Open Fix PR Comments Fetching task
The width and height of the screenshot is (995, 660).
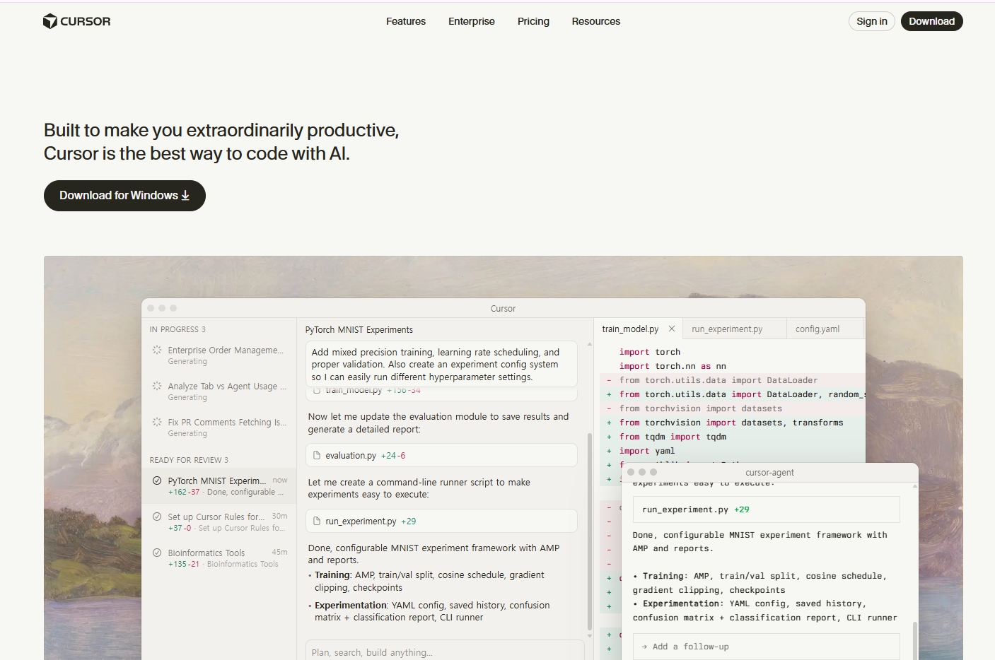click(x=219, y=428)
